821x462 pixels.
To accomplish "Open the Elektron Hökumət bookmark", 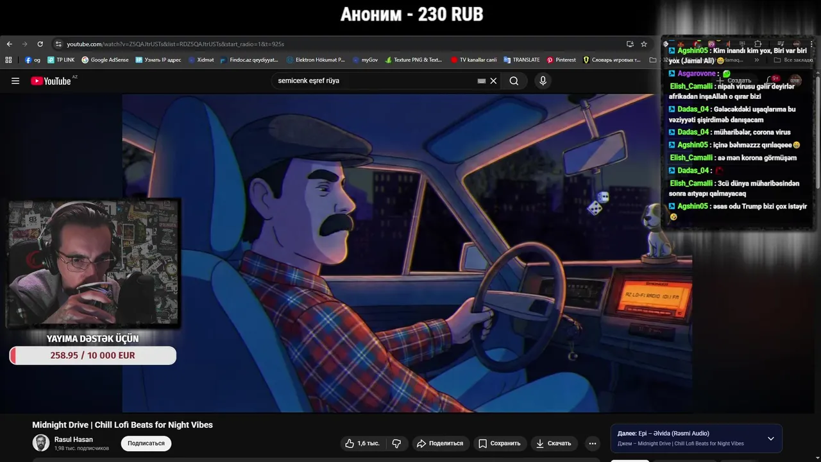I will coord(316,60).
